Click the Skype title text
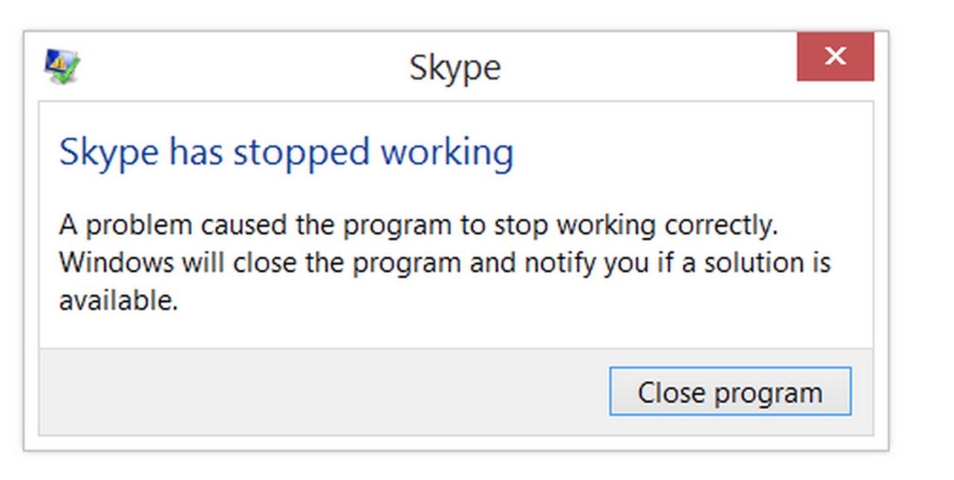Image resolution: width=954 pixels, height=480 pixels. pos(455,67)
